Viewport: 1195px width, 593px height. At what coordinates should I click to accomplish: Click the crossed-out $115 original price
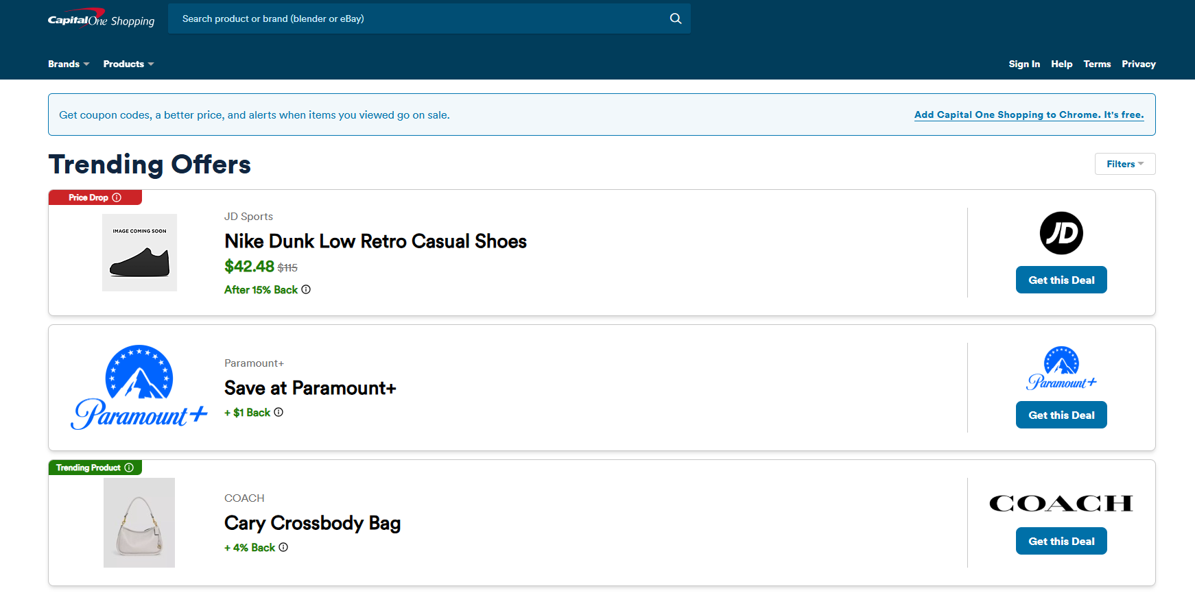pyautogui.click(x=287, y=268)
